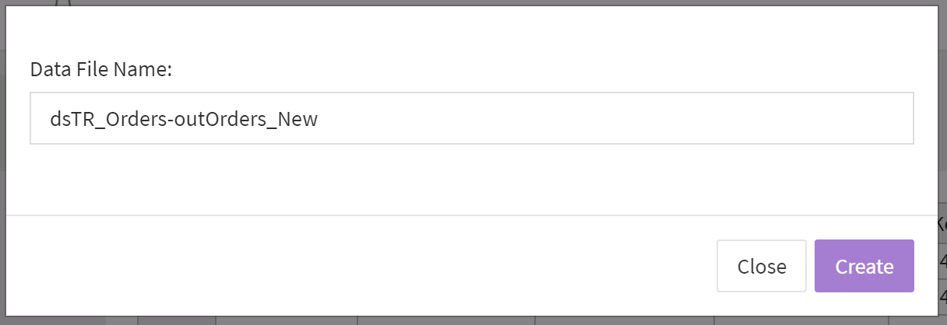Image resolution: width=947 pixels, height=325 pixels.
Task: Confirm data file creation with the purple button
Action: (x=864, y=266)
